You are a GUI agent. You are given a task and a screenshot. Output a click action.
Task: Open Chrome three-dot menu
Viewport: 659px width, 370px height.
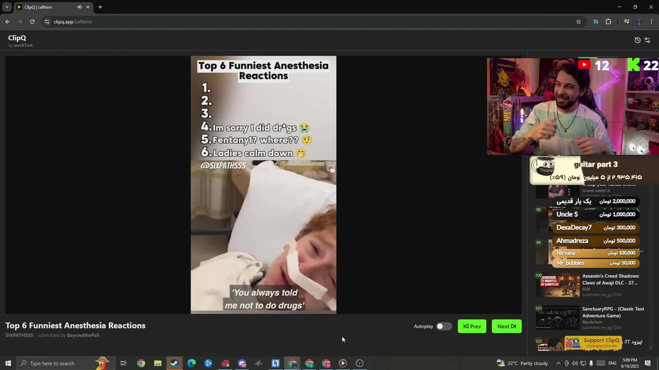651,22
